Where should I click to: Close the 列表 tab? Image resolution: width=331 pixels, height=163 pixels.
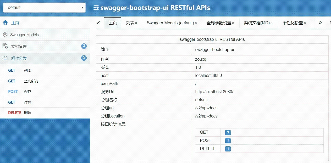point(136,23)
